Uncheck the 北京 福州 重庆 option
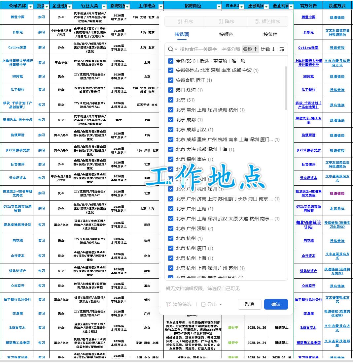The height and width of the screenshot is (363, 353). 171,159
